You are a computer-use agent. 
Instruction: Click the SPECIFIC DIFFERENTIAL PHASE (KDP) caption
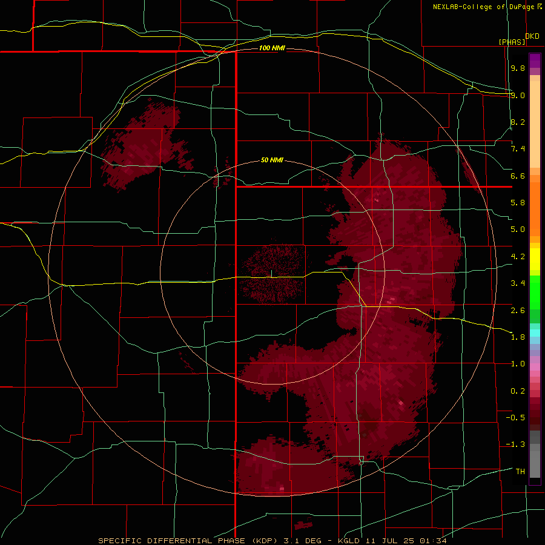tap(189, 541)
